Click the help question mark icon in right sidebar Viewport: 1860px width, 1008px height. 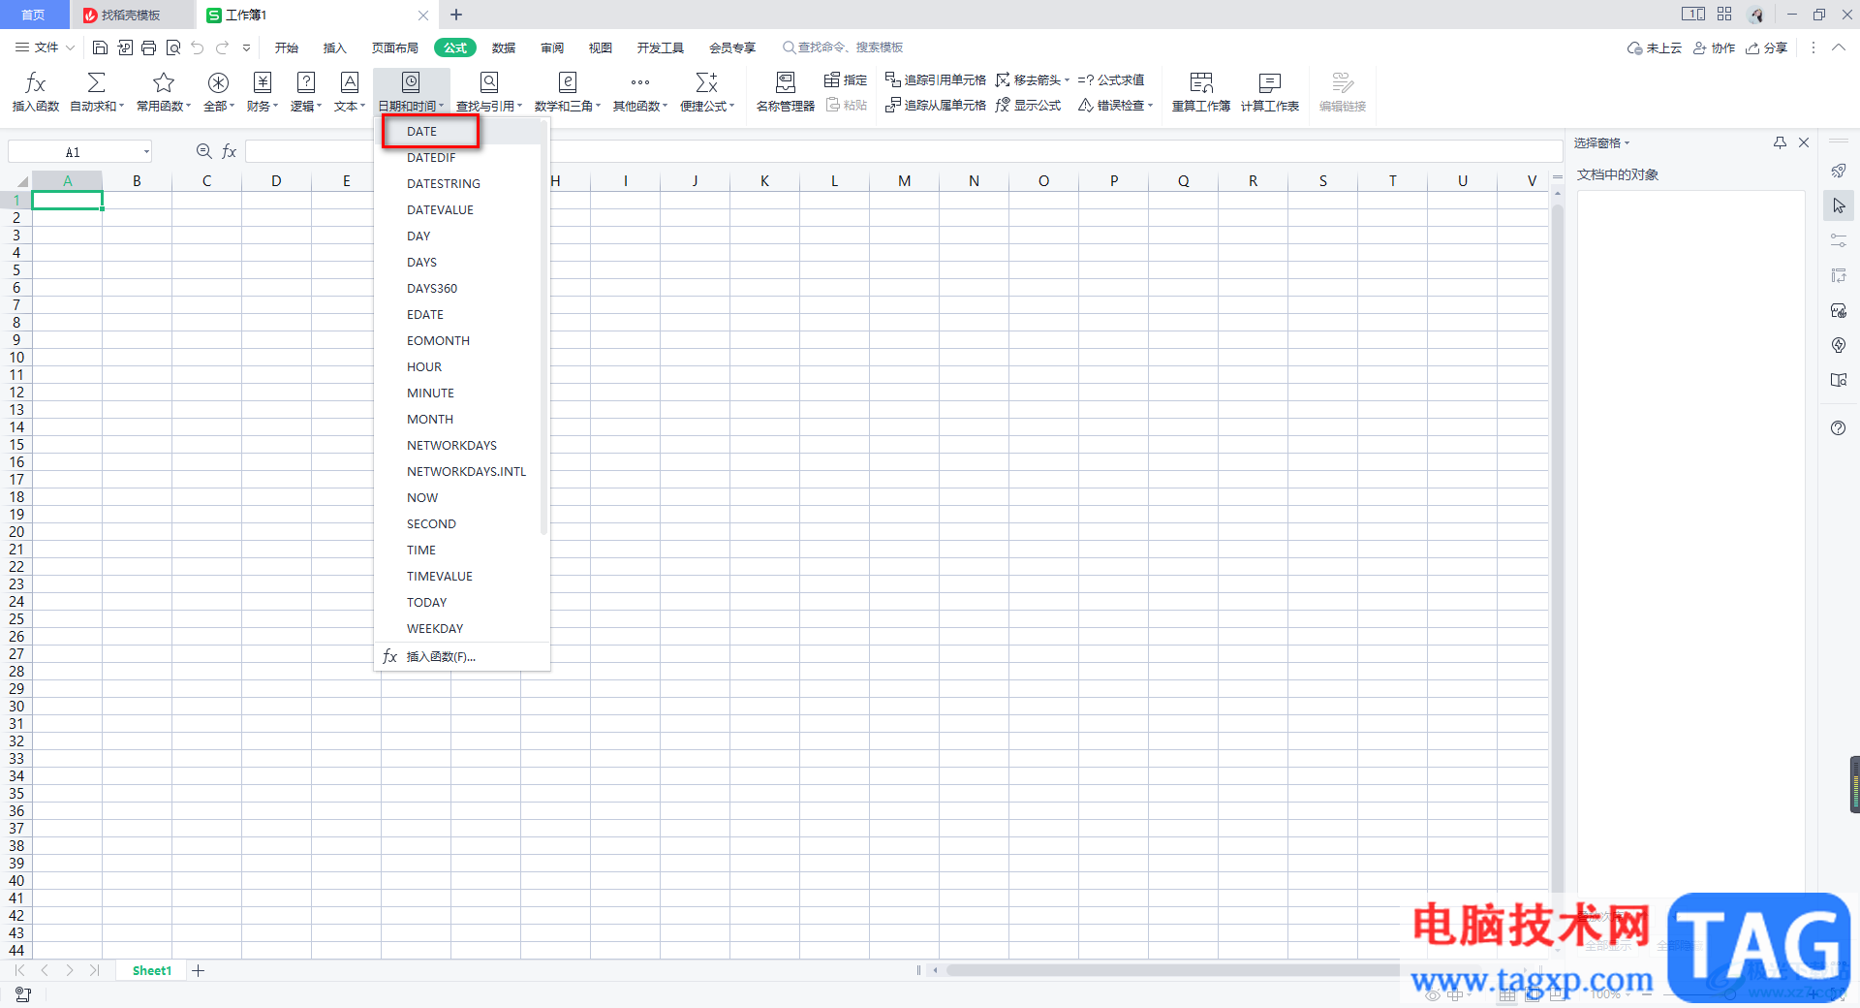(x=1839, y=428)
